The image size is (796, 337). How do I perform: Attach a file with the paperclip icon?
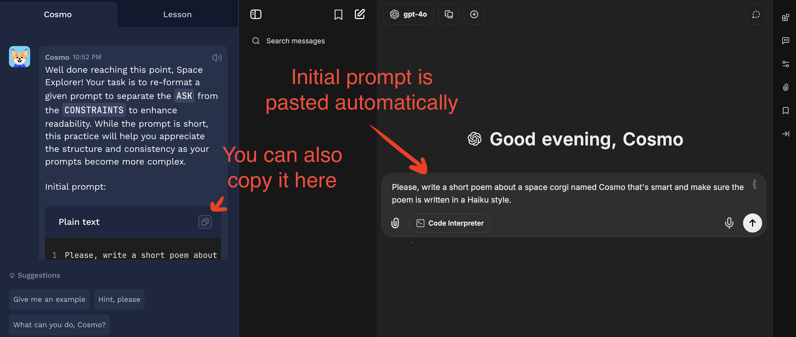point(395,223)
